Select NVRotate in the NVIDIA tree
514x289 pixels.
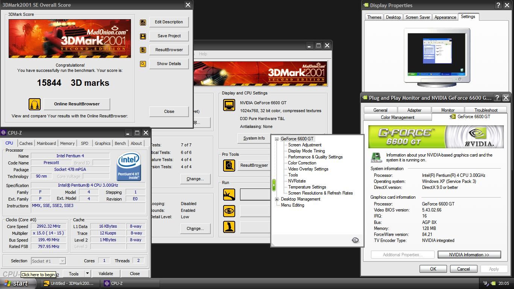(x=297, y=181)
